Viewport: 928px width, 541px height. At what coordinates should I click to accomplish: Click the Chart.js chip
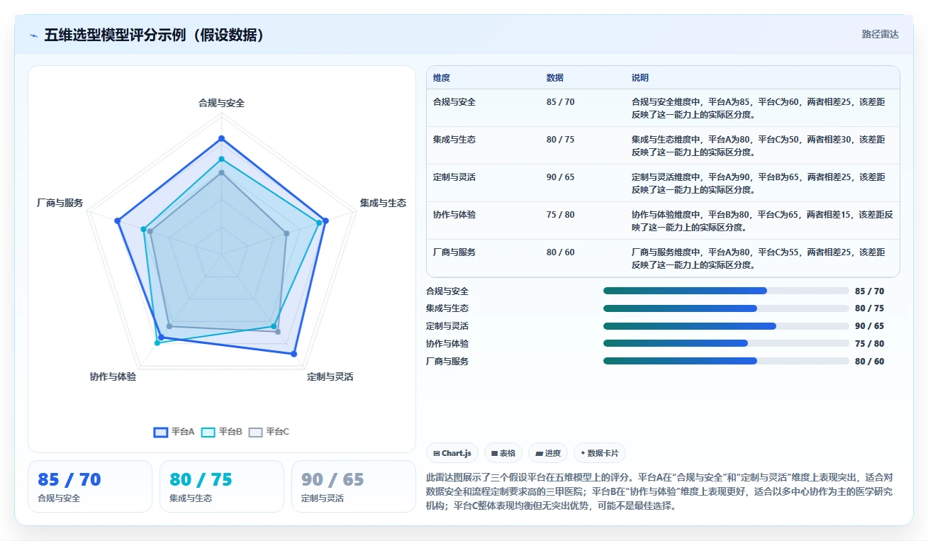[452, 453]
